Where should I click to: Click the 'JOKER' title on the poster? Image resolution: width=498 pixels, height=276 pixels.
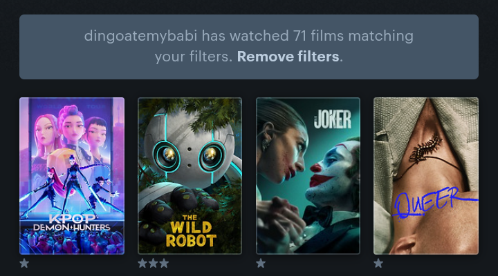coord(333,119)
